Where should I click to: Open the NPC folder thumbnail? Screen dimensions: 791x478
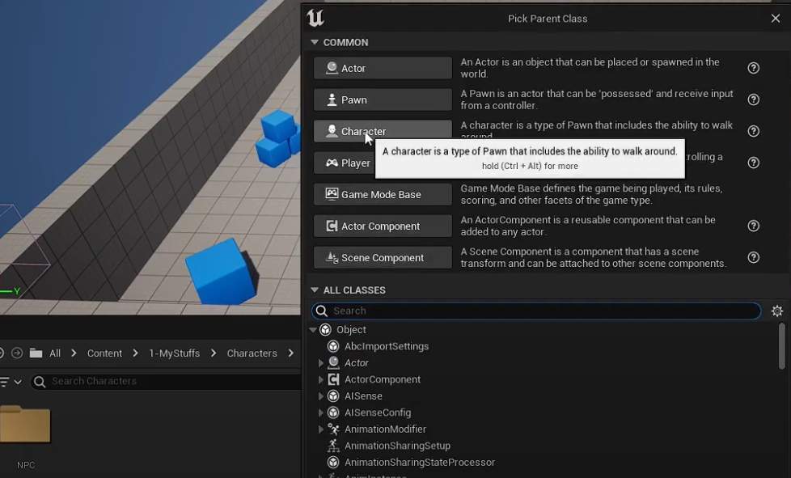25,425
